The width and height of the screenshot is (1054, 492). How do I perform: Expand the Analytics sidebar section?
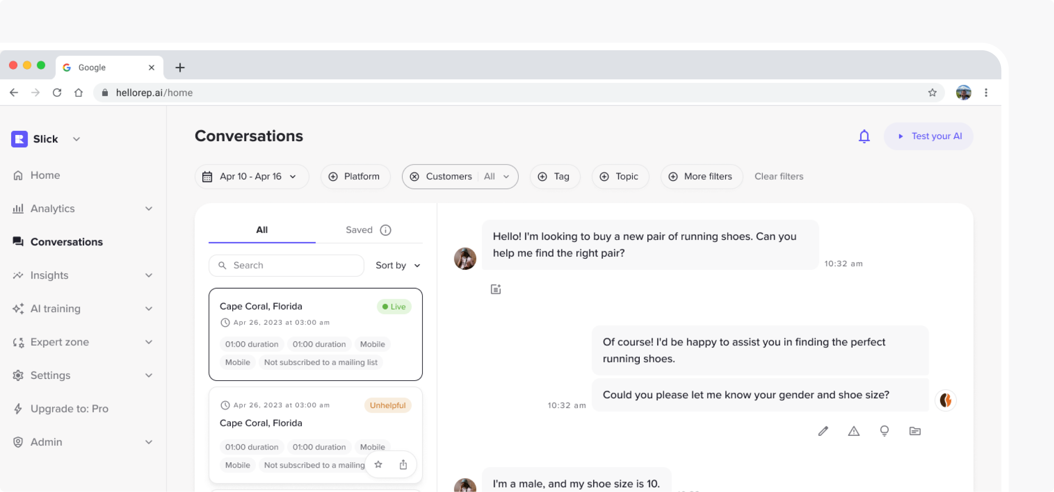149,208
